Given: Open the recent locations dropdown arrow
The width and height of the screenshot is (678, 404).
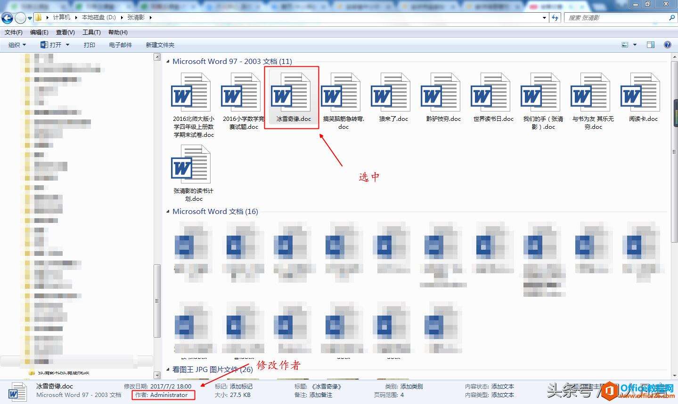Looking at the screenshot, I should click(x=30, y=18).
